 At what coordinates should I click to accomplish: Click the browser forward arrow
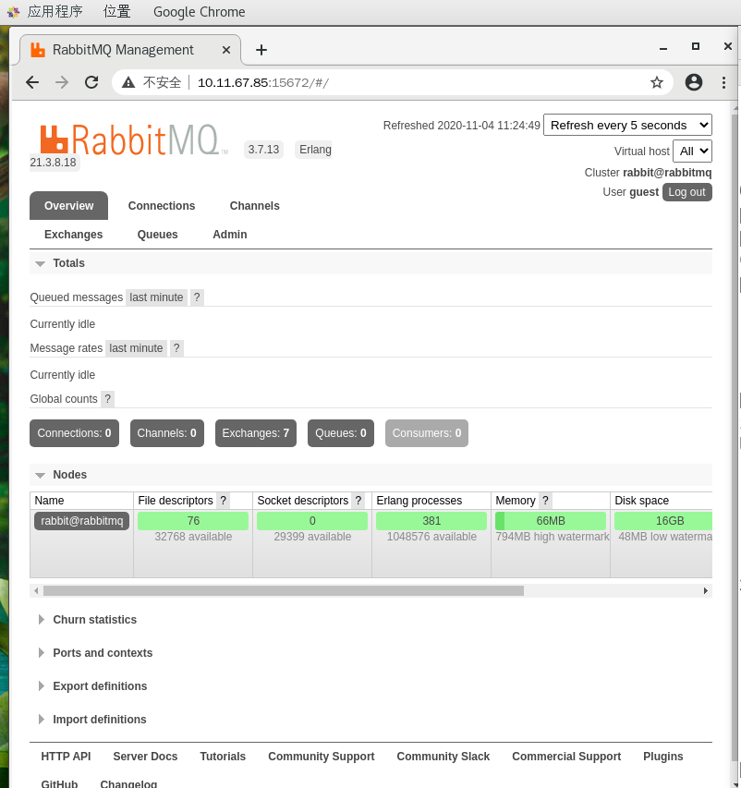(x=62, y=82)
